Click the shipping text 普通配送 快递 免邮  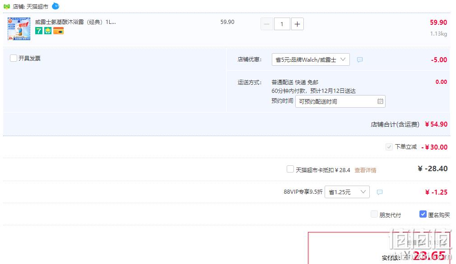(295, 82)
